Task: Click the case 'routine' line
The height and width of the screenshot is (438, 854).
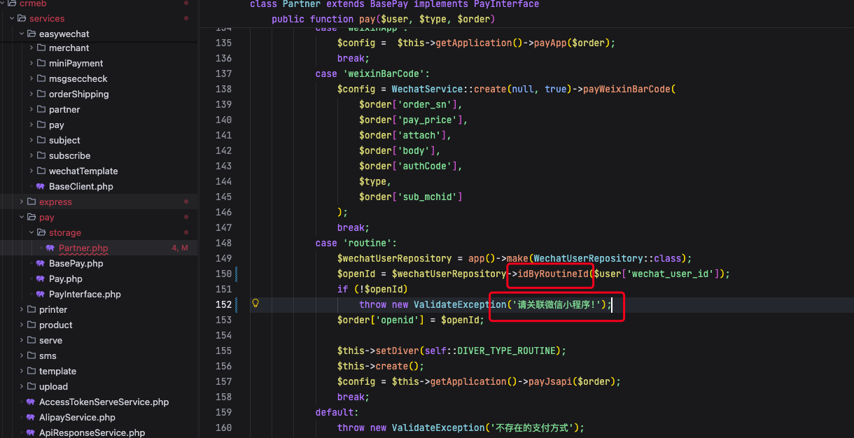Action: point(356,243)
